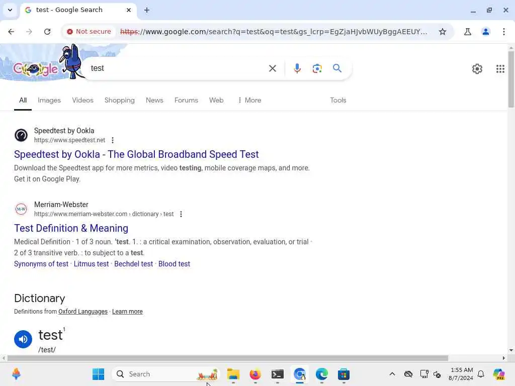Open the tab search dropdown arrow
Viewport: 515px width, 386px height.
(10, 10)
